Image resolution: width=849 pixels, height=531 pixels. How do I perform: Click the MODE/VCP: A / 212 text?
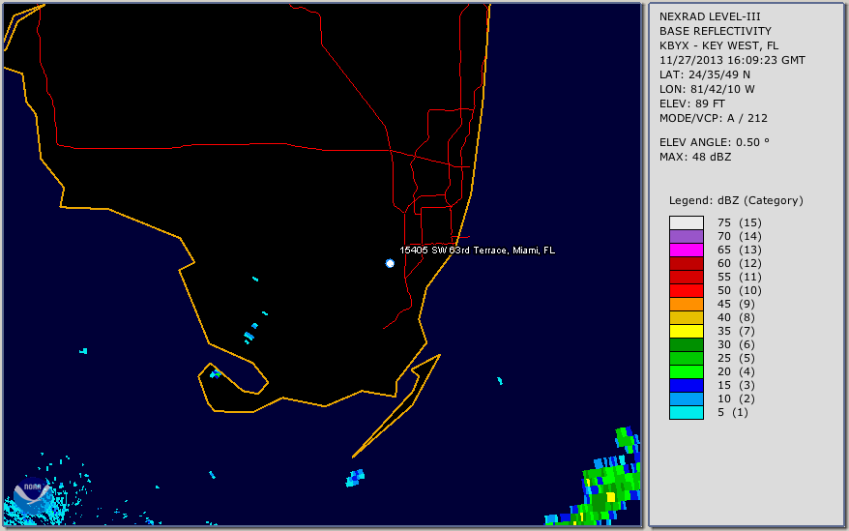point(713,119)
